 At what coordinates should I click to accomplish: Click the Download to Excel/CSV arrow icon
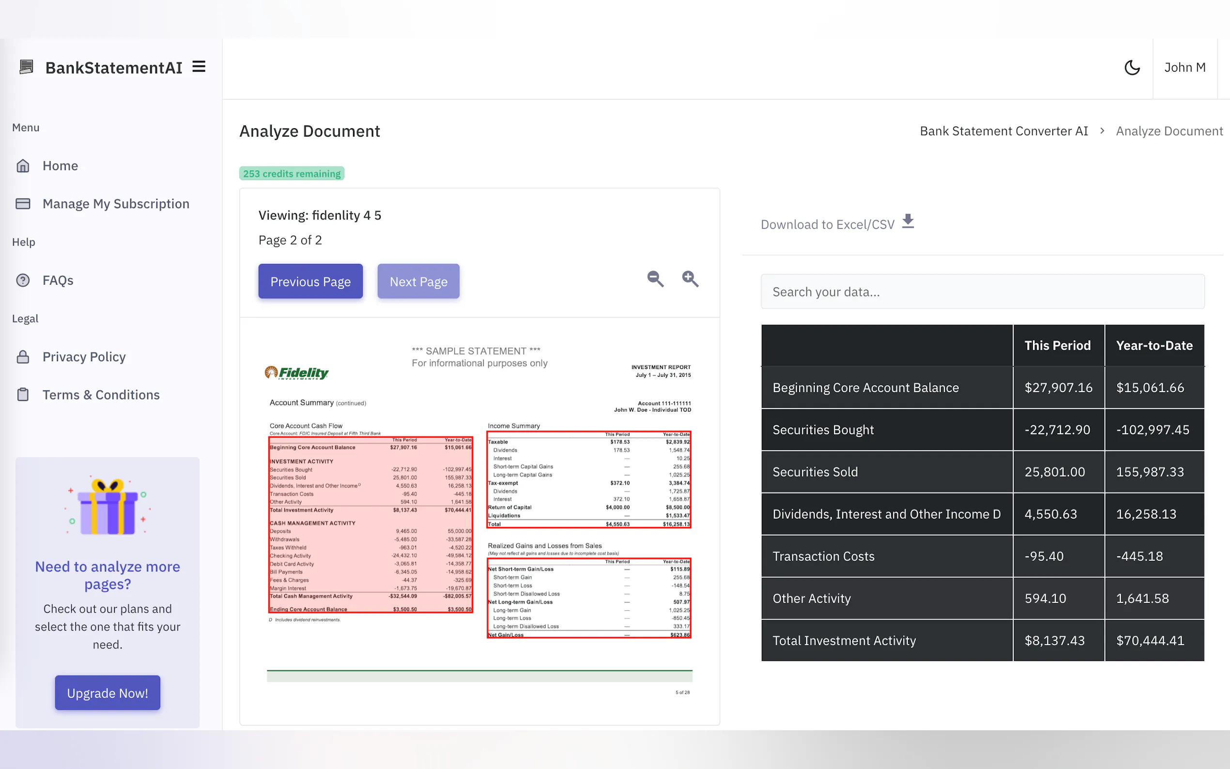point(907,222)
